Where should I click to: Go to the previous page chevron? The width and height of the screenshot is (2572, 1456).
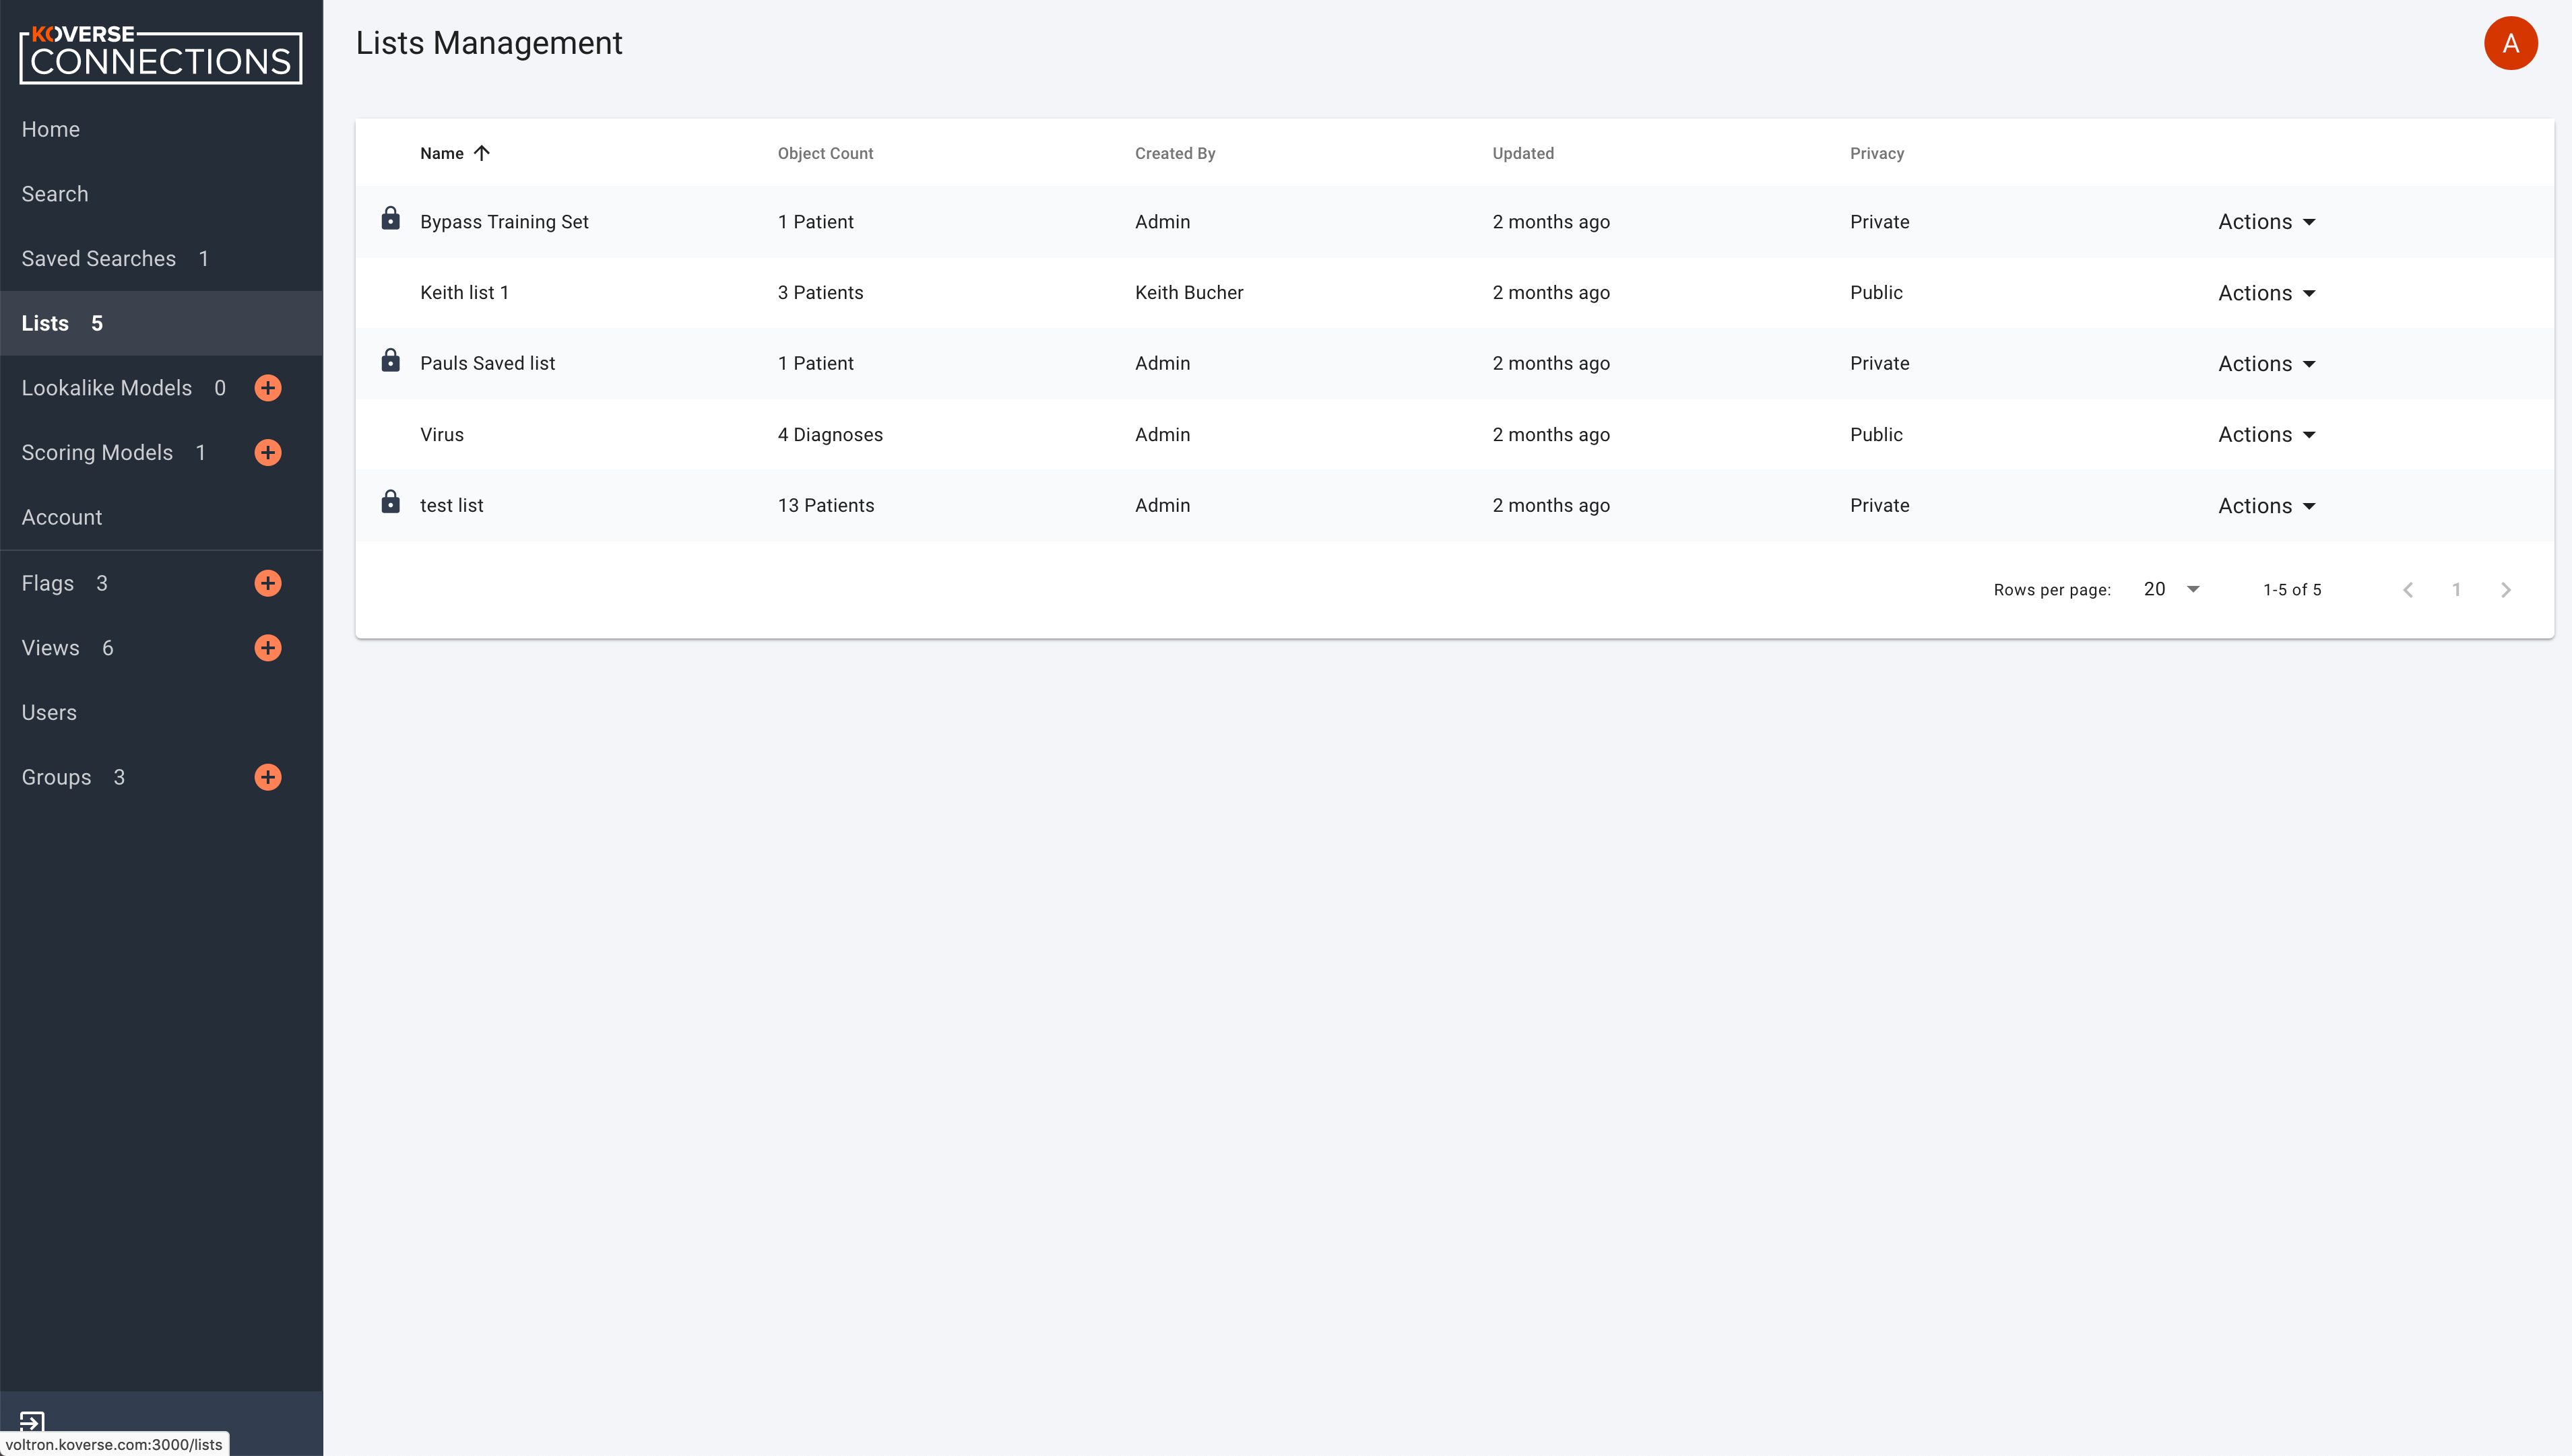tap(2408, 590)
